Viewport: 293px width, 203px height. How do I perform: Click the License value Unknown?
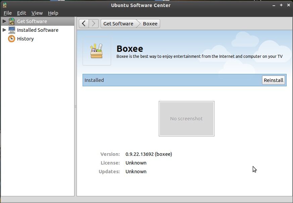click(x=136, y=163)
